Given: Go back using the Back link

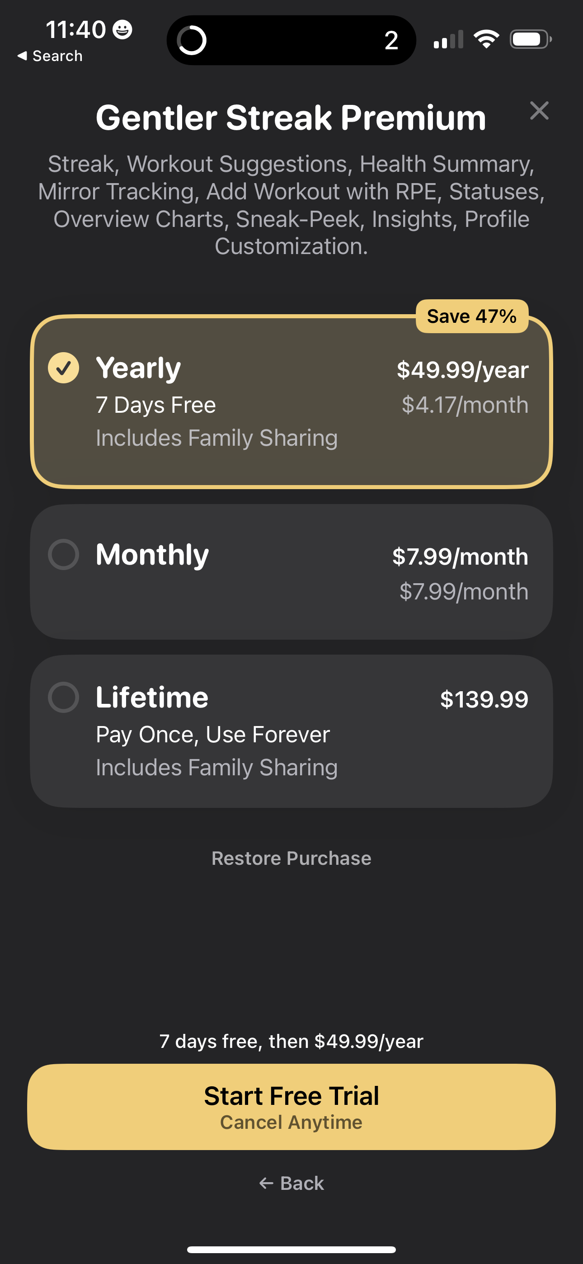Looking at the screenshot, I should [291, 1183].
